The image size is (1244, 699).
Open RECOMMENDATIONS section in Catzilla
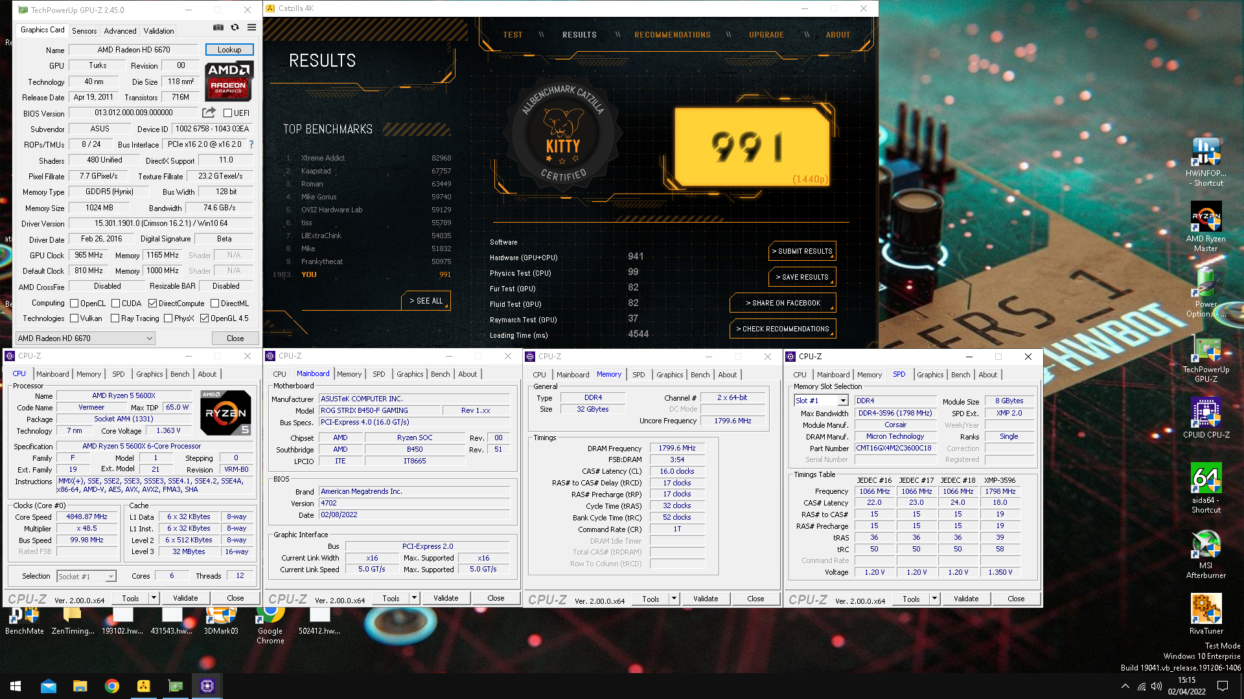coord(672,35)
